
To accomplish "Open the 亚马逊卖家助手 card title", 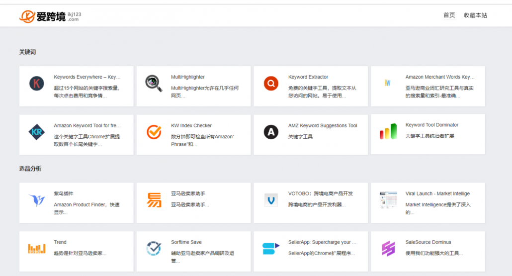I will [x=188, y=193].
